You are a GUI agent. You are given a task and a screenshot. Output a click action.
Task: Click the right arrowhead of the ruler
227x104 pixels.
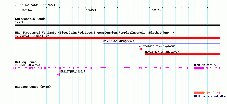219,8
